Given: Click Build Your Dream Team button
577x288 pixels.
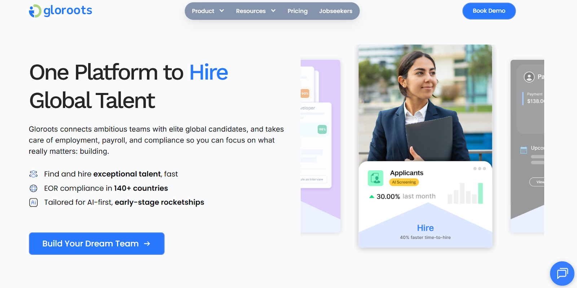Looking at the screenshot, I should pyautogui.click(x=97, y=244).
